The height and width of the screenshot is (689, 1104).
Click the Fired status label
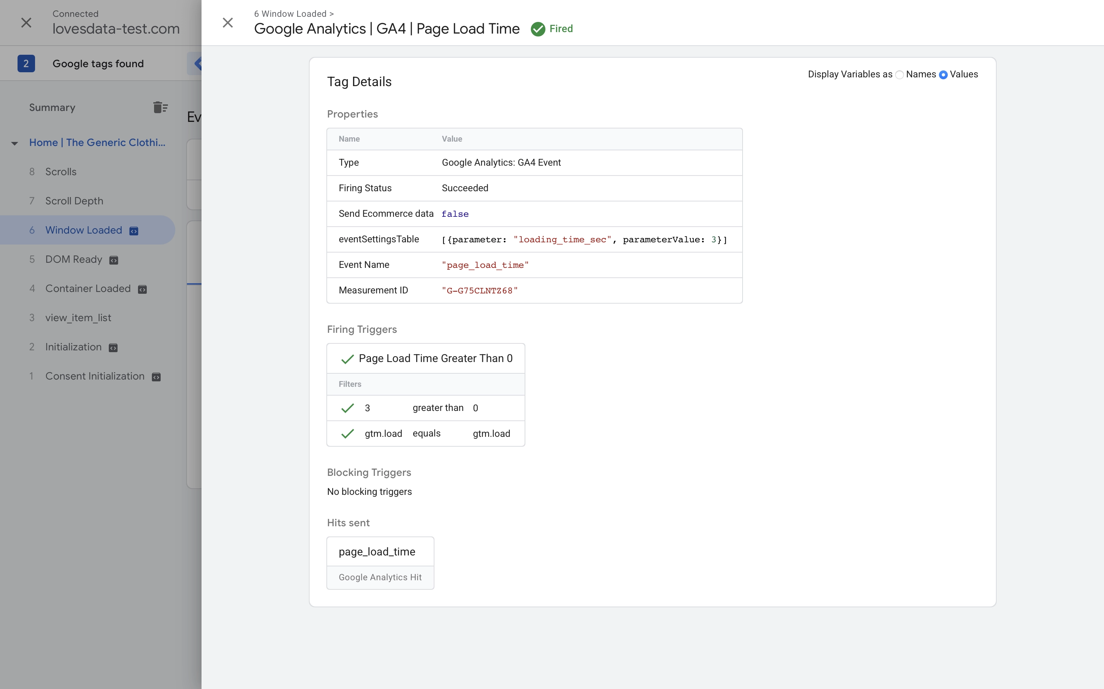coord(561,29)
